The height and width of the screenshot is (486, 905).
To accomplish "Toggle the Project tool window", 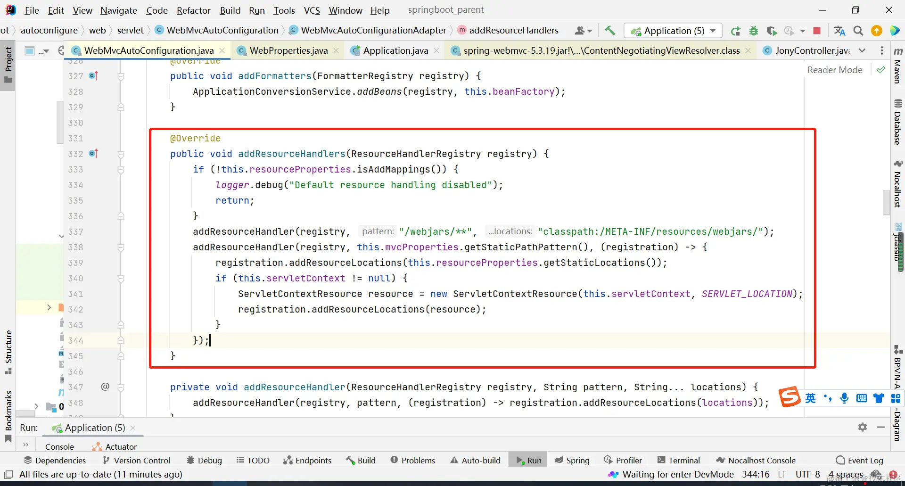I will click(x=8, y=65).
